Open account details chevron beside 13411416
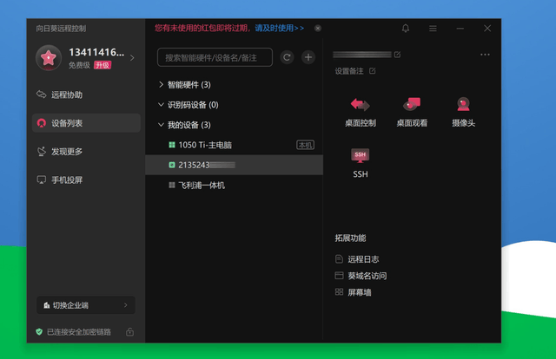 pos(132,58)
